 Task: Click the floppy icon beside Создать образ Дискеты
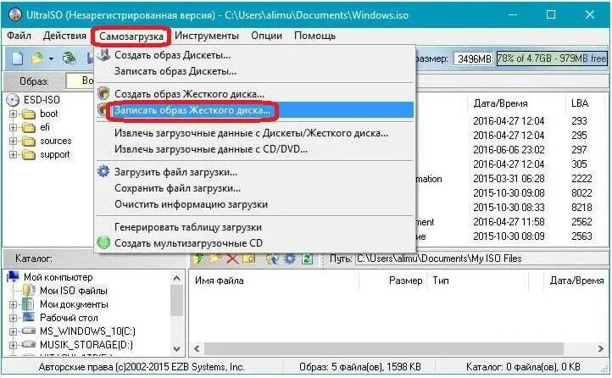pos(103,55)
